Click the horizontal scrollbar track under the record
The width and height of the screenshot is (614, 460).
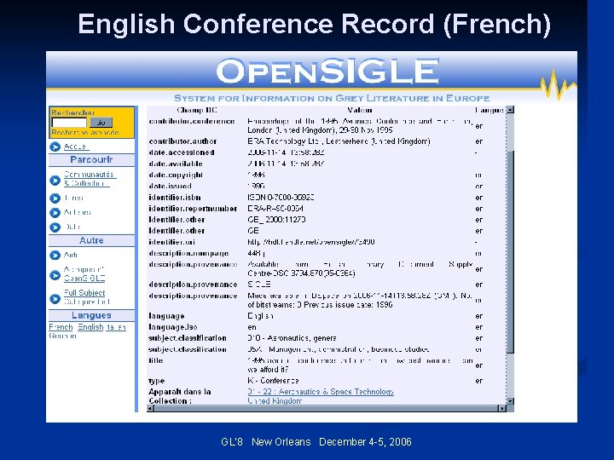[x=326, y=408]
